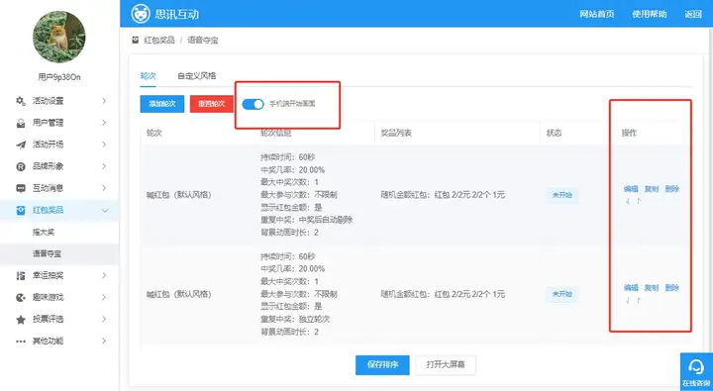The height and width of the screenshot is (391, 713).
Task: Collapse the 红包奖品 down chevron
Action: [x=105, y=211]
